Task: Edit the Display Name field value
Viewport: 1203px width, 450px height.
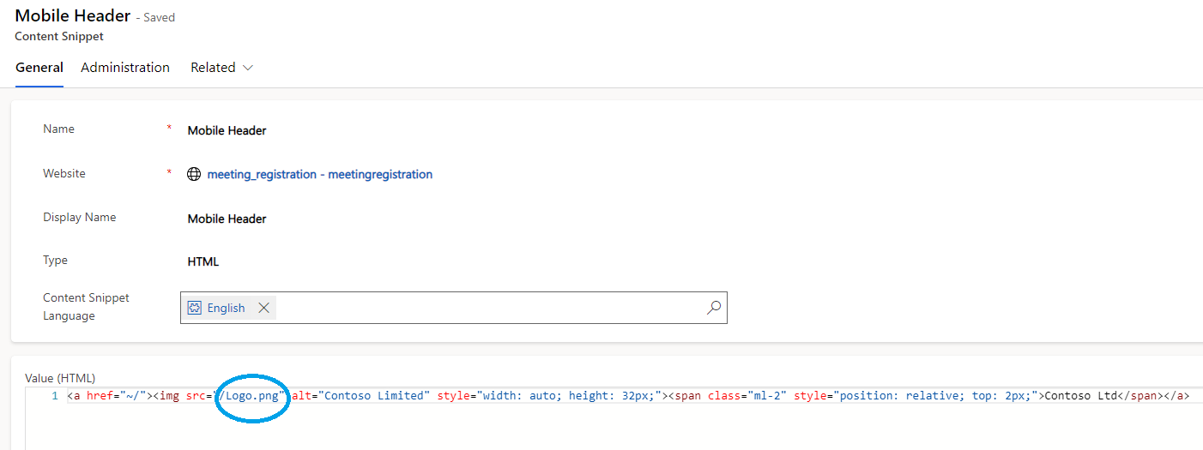Action: tap(227, 219)
